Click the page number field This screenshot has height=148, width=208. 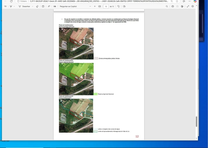106,6
